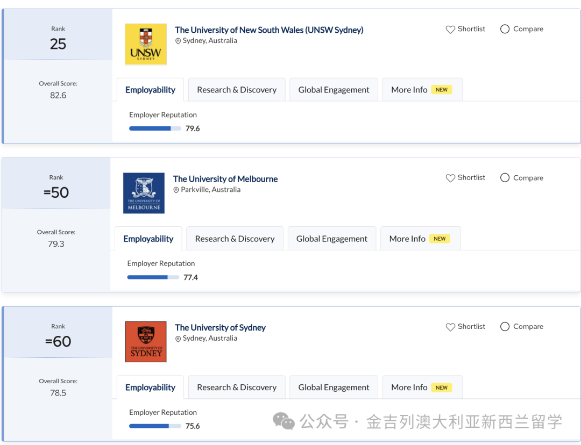Open the More Info tab for University of Sydney
The width and height of the screenshot is (581, 445).
409,387
